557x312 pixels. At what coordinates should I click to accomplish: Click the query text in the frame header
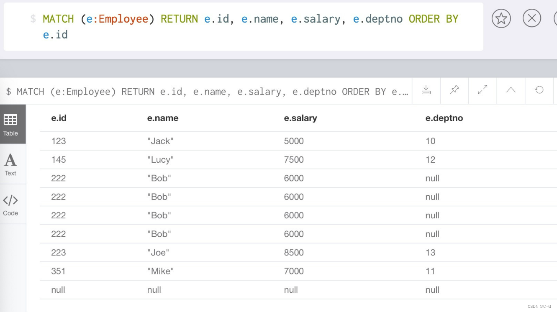pyautogui.click(x=207, y=92)
